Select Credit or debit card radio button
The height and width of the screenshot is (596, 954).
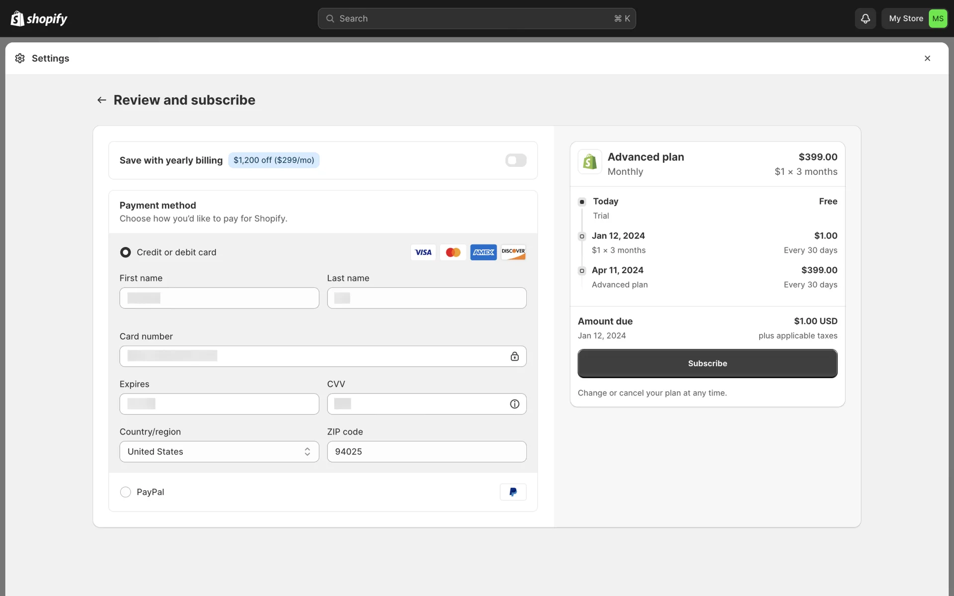tap(125, 252)
